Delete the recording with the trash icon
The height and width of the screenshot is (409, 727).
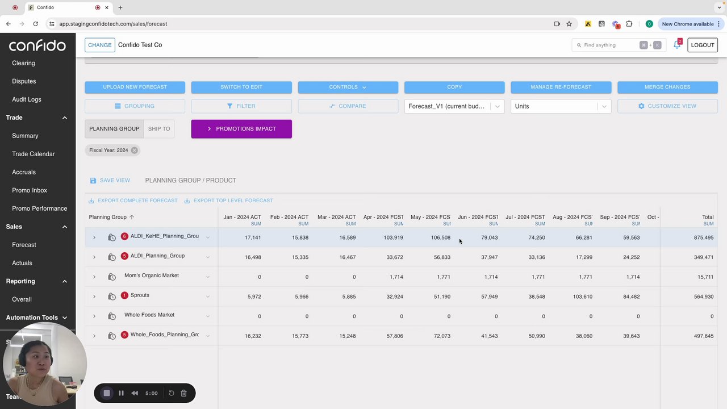(183, 393)
